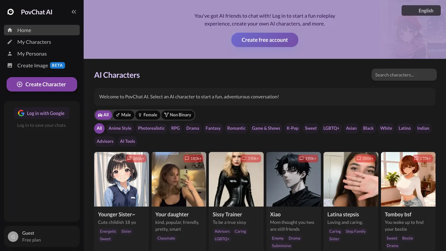
Task: Select the AI Tools category tag
Action: pyautogui.click(x=127, y=141)
